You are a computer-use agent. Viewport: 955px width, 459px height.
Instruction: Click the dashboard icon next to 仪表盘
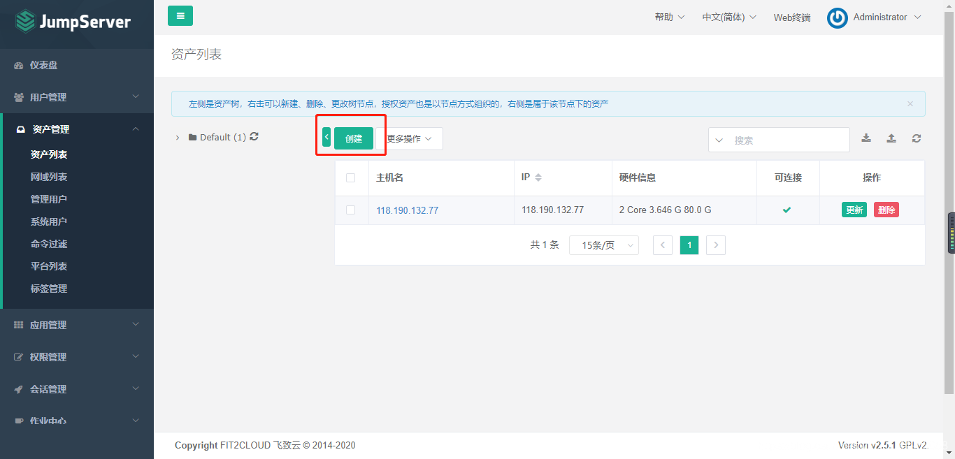(20, 65)
